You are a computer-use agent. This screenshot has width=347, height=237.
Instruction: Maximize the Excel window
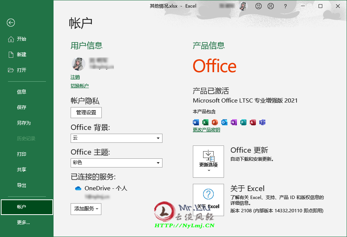pos(320,6)
